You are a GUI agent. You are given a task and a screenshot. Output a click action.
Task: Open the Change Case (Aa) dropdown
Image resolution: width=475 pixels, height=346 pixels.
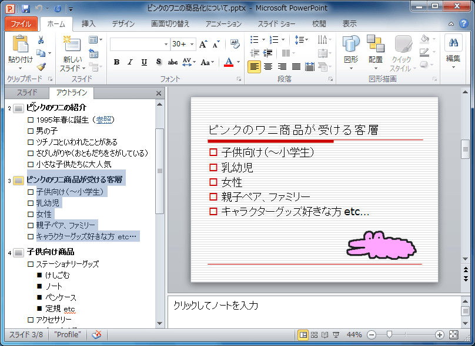[208, 62]
